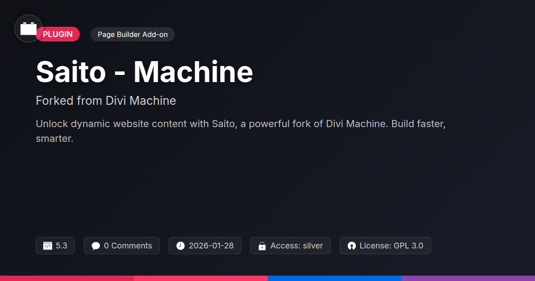
Task: Click the code version icon next to 5.3
Action: [48, 246]
